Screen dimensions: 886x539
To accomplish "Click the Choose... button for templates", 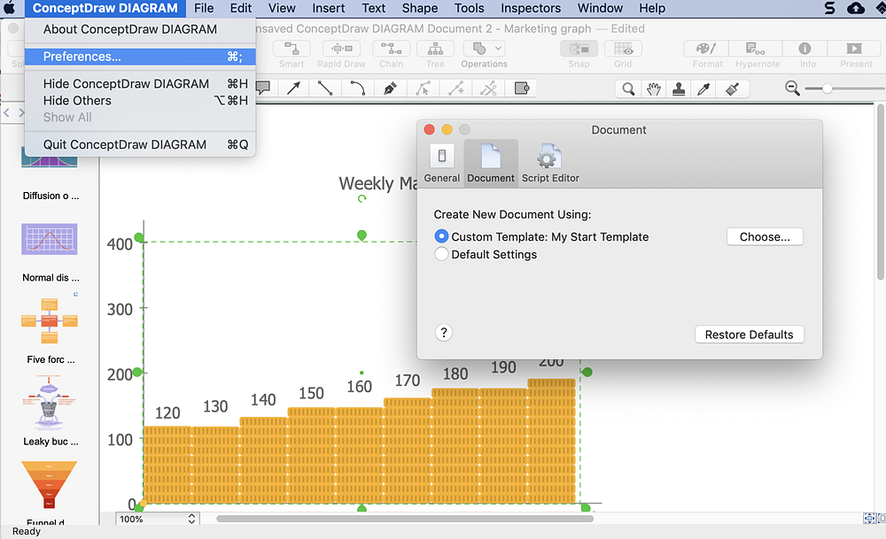I will 765,236.
